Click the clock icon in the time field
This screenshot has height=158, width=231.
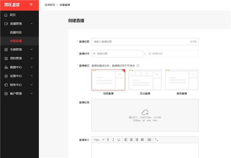150,54
